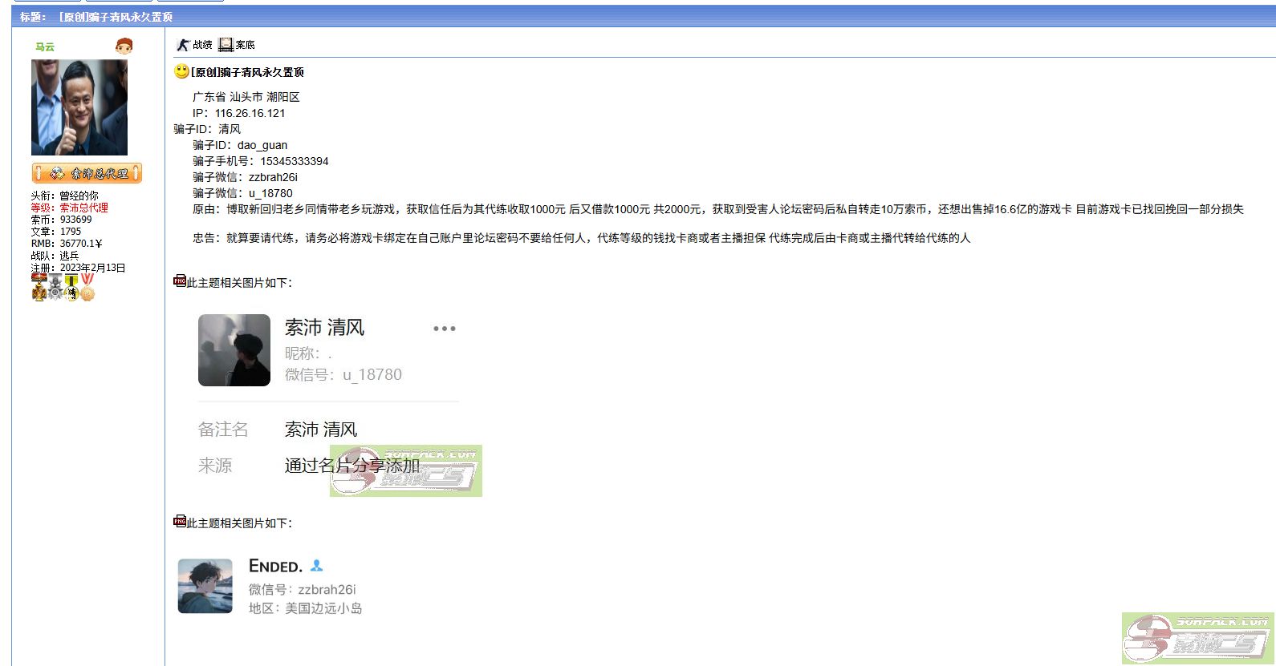Viewport: 1276px width, 666px height.
Task: Click the yellow smiley icon before the post title
Action: tap(181, 71)
